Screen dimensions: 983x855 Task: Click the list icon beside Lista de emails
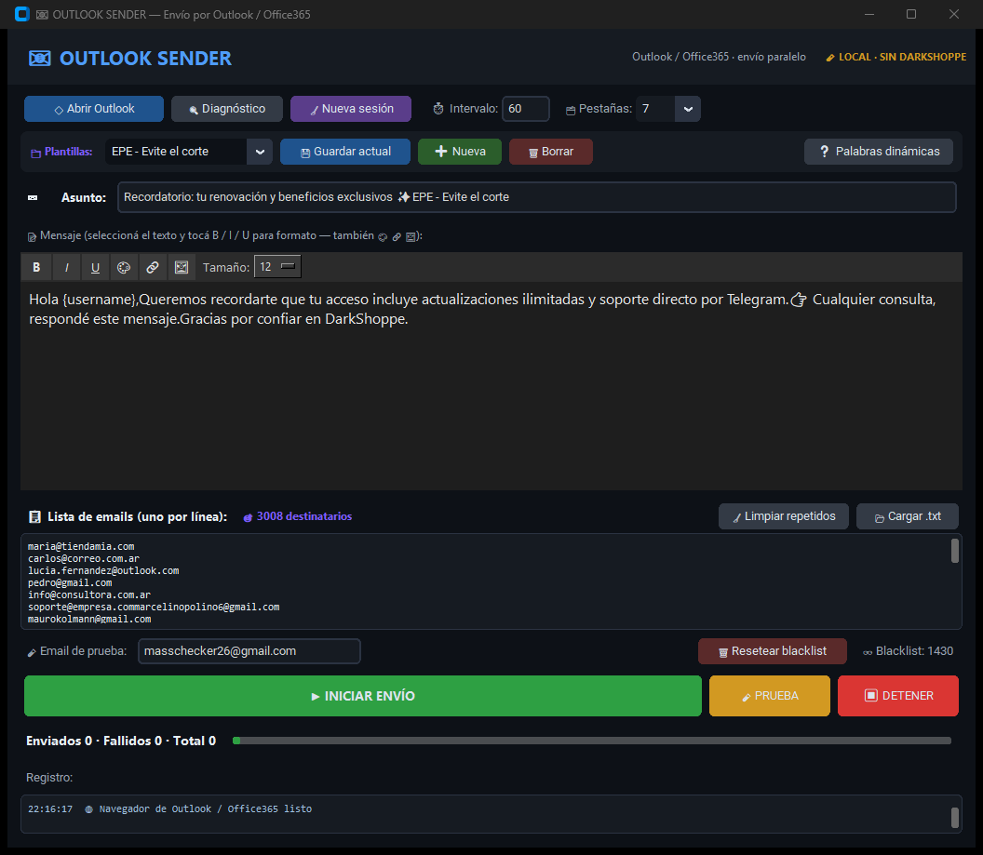35,516
